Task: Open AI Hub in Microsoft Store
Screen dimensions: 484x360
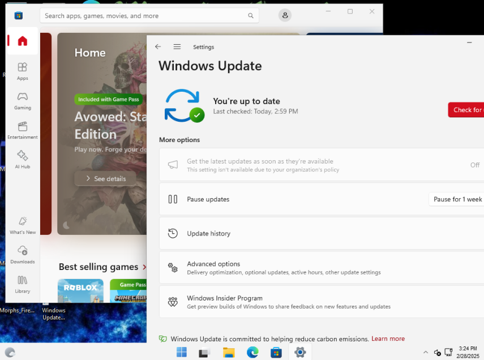Action: click(23, 160)
